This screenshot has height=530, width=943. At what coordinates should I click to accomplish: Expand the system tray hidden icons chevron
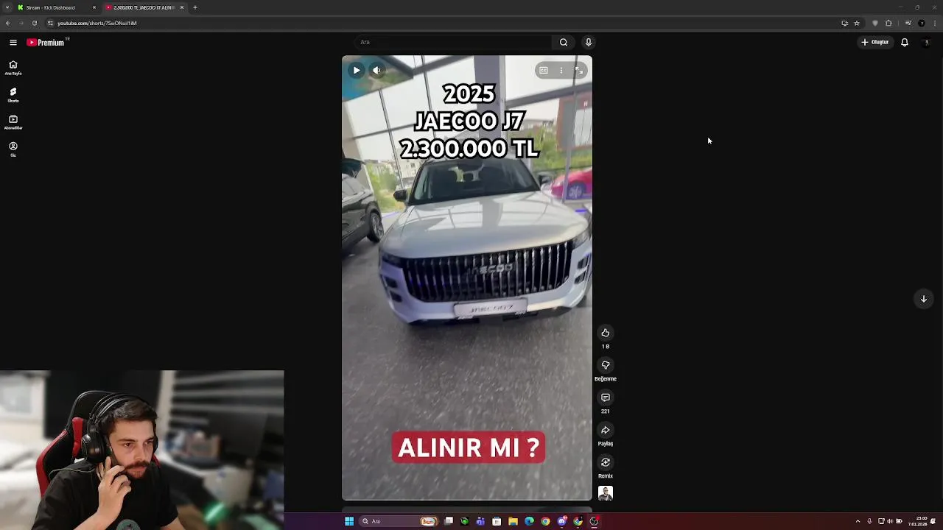coord(858,521)
